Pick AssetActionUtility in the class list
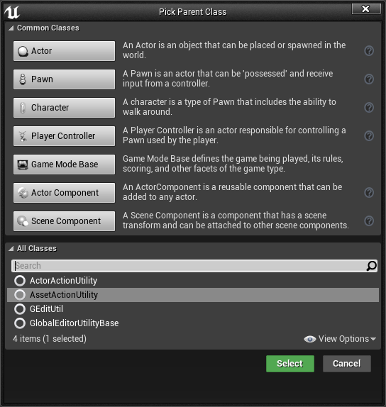The height and width of the screenshot is (407, 386). (193, 295)
